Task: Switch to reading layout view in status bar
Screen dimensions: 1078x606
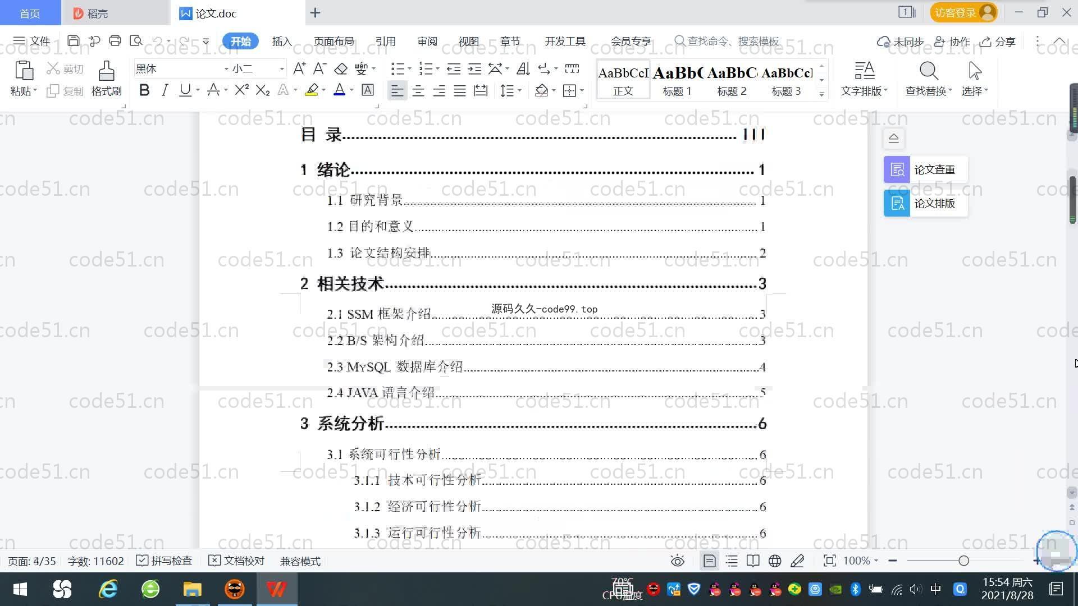Action: (x=753, y=561)
